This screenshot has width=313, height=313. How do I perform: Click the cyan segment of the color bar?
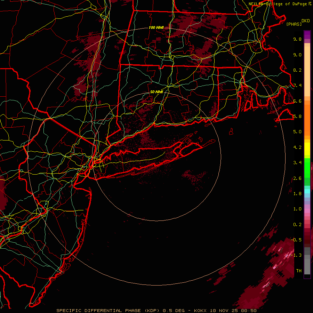tap(307, 191)
